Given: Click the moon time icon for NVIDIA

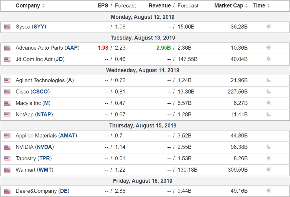Looking at the screenshot, I should (269, 147).
